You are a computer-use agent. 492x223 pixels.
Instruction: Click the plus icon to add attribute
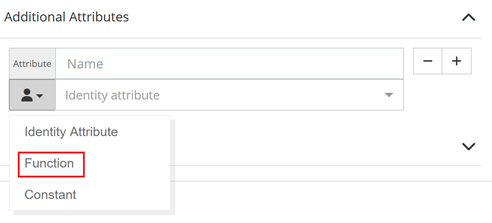(457, 61)
